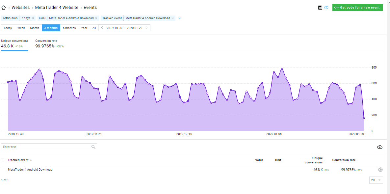Open Events breadcrumb link
Viewport: 390px width, 194px height.
(90, 8)
